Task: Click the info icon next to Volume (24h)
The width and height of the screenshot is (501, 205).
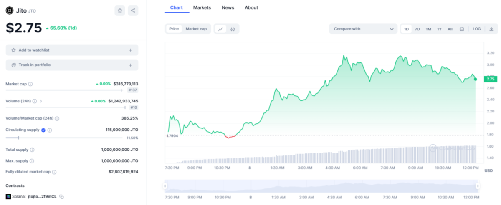Action: tap(35, 101)
